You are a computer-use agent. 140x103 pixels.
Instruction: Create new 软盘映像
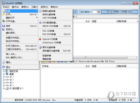tap(55, 56)
